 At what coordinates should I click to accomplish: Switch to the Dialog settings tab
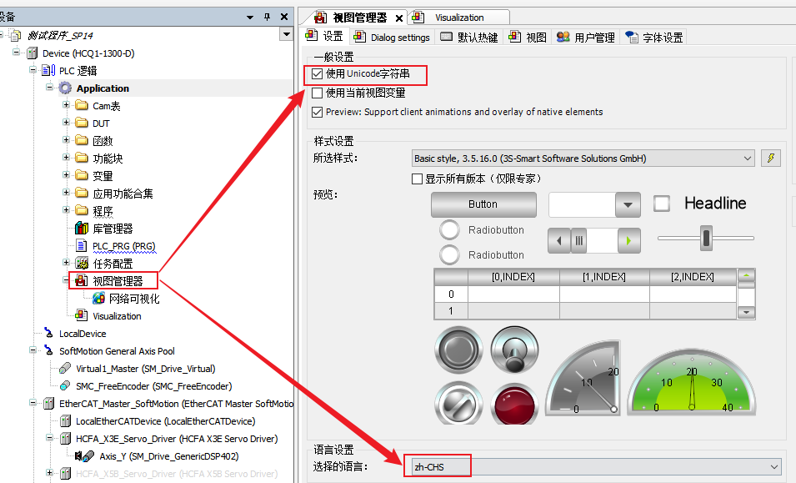(392, 37)
